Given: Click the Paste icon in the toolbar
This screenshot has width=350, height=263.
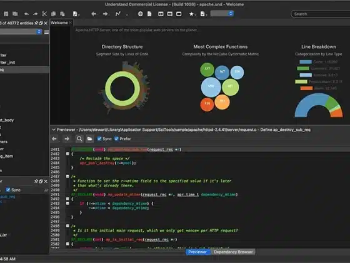Looking at the screenshot, I should click(x=62, y=14).
